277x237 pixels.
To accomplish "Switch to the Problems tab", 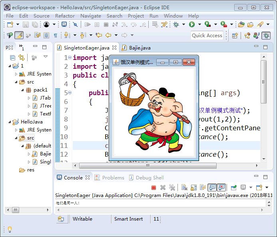I will 110,178.
